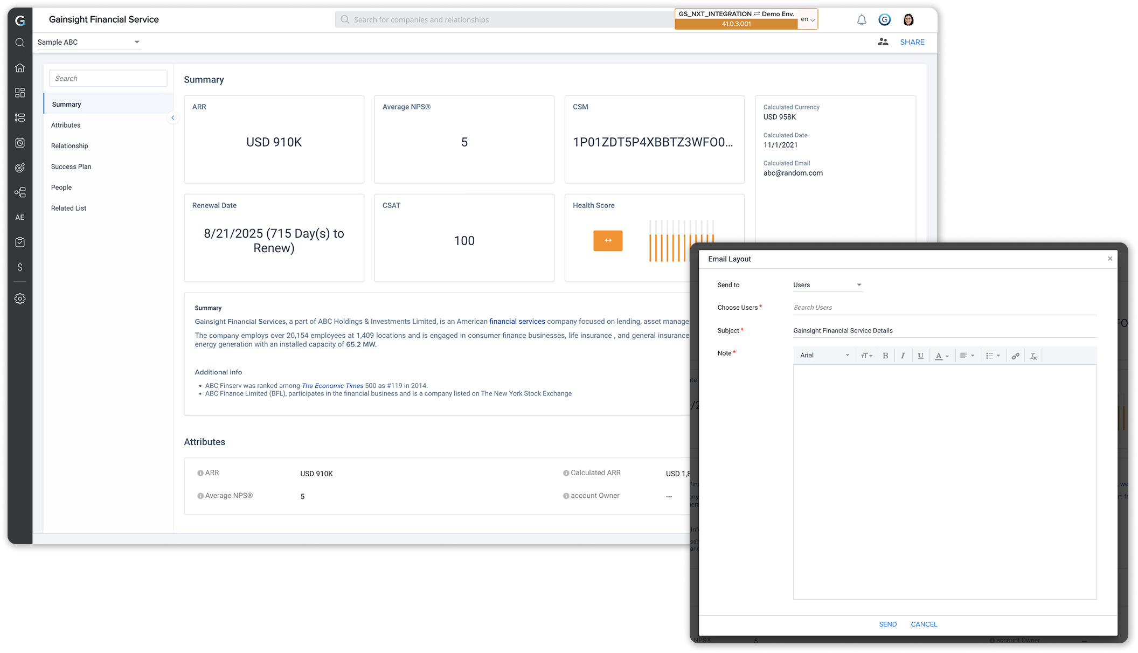Open the dollar sign icon in sidebar

coord(20,267)
